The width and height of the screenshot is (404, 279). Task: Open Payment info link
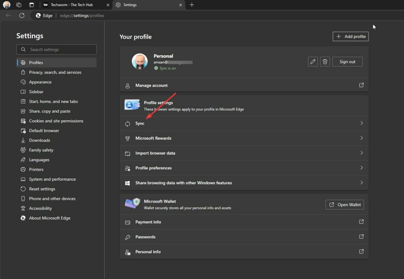[244, 222]
